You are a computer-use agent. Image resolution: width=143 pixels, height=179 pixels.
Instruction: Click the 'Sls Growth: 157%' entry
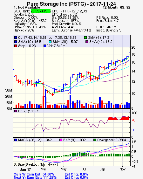coord(65,21)
